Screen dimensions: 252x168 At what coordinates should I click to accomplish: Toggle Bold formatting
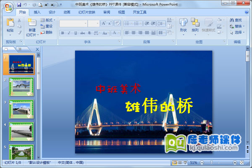[63, 33]
